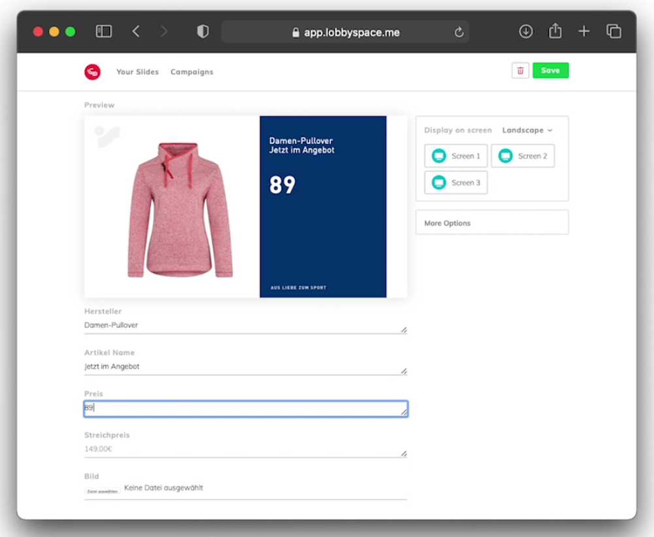Screen dimensions: 654x537
Task: Toggle the Safari sidebar icon
Action: (x=103, y=31)
